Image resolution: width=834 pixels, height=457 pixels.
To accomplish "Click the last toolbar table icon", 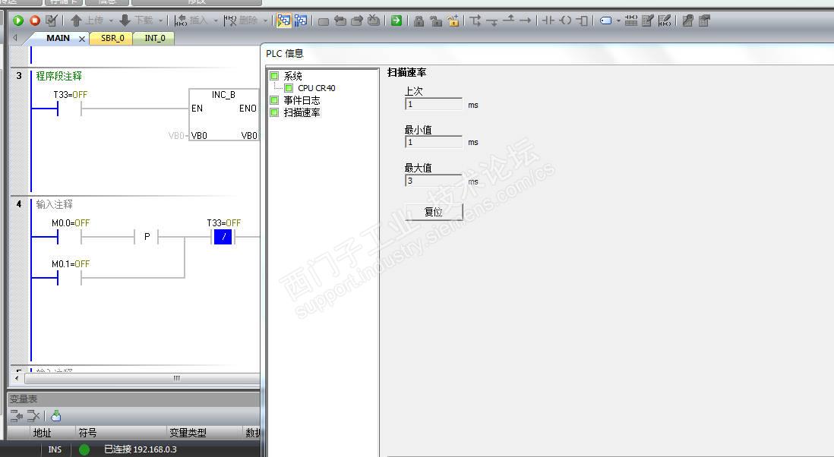I will [704, 20].
